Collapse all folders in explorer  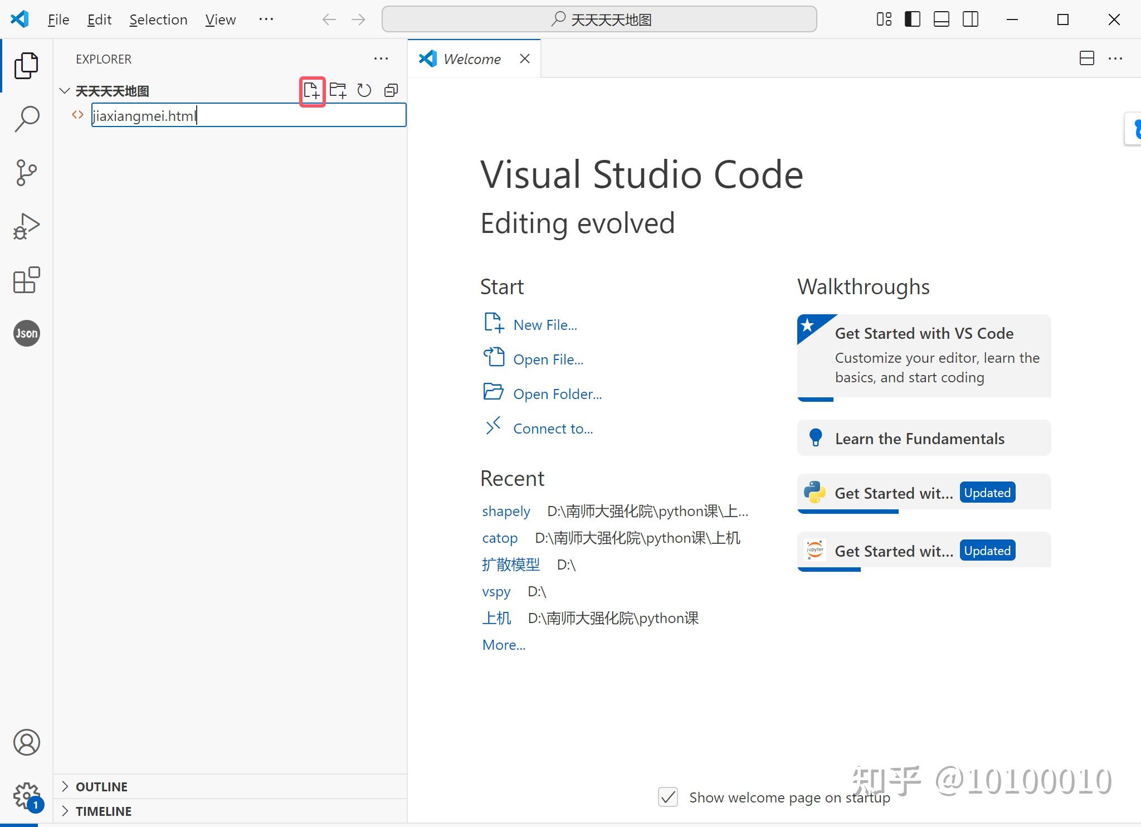pyautogui.click(x=391, y=90)
